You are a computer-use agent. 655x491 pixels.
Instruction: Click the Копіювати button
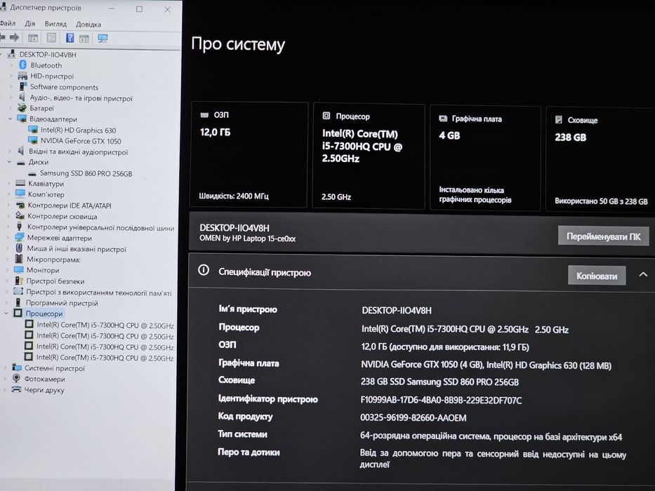(x=597, y=276)
